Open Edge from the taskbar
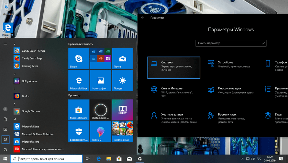 coord(98,159)
